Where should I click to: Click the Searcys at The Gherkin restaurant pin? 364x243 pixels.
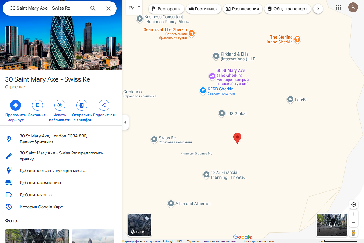click(x=191, y=33)
